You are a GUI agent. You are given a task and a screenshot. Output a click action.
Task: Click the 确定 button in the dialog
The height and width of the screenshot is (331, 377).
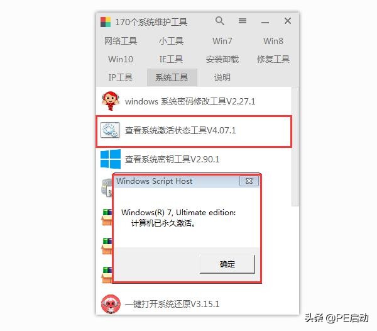[x=227, y=264]
